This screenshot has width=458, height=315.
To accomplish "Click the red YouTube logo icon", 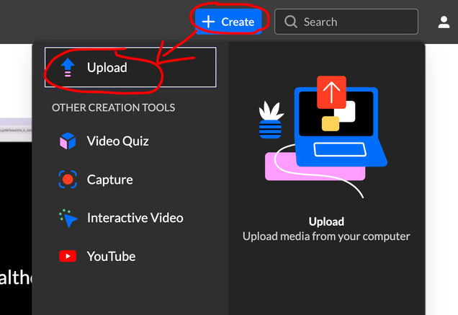I will [x=68, y=256].
